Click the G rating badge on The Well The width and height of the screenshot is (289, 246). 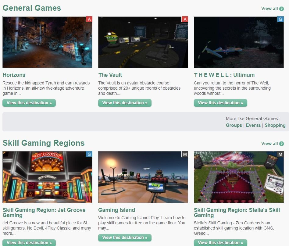click(280, 20)
